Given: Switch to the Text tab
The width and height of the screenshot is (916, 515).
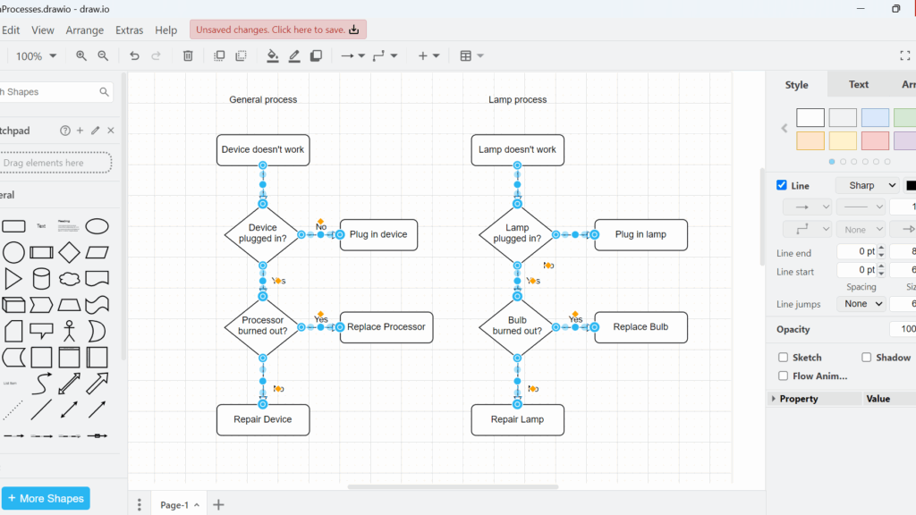Looking at the screenshot, I should click(x=858, y=84).
